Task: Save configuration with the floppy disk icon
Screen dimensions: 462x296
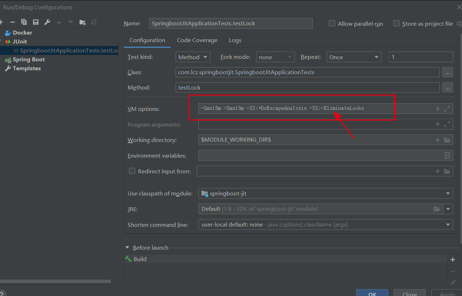Action: [36, 22]
